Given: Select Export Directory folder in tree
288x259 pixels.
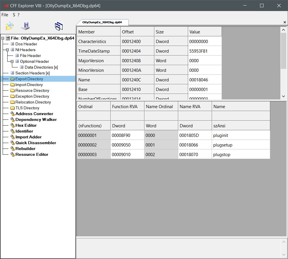Looking at the screenshot, I should pos(29,79).
